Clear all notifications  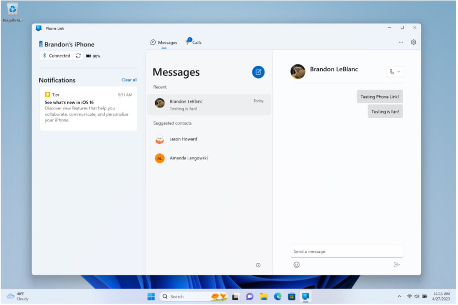click(130, 80)
